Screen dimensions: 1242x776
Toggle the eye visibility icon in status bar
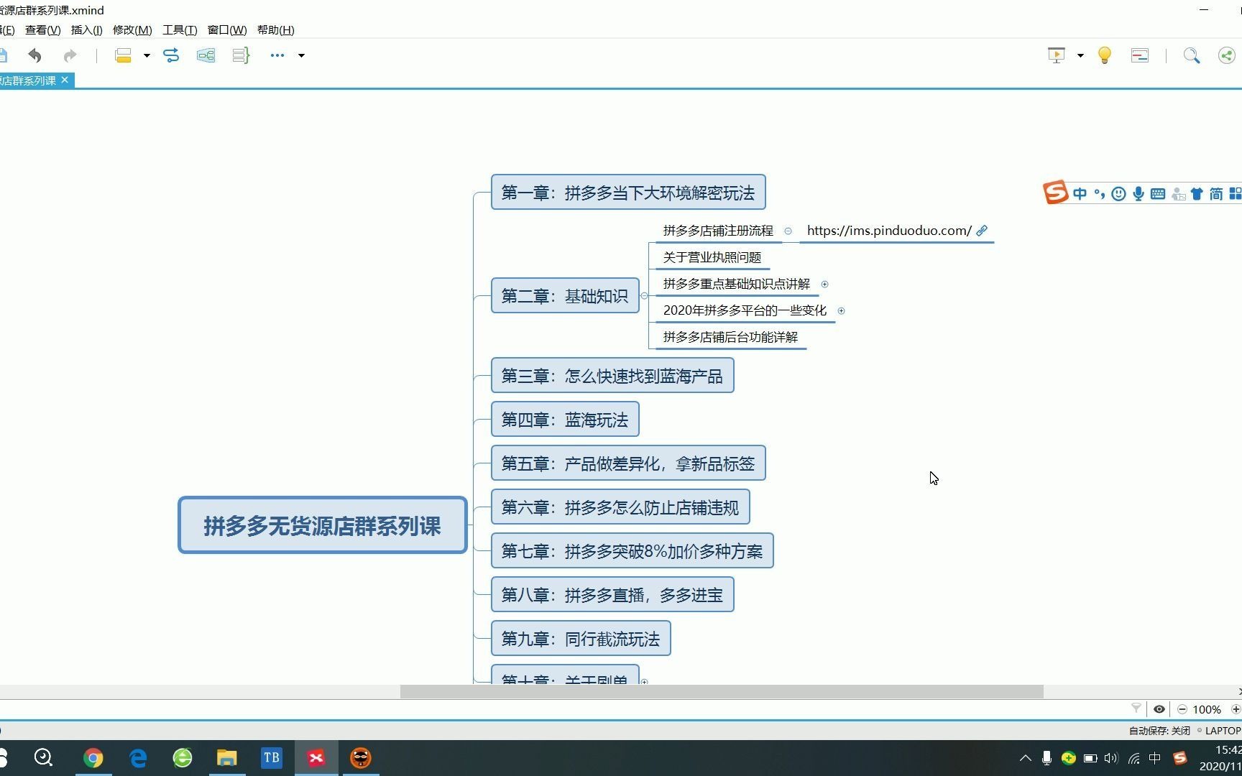pos(1159,709)
